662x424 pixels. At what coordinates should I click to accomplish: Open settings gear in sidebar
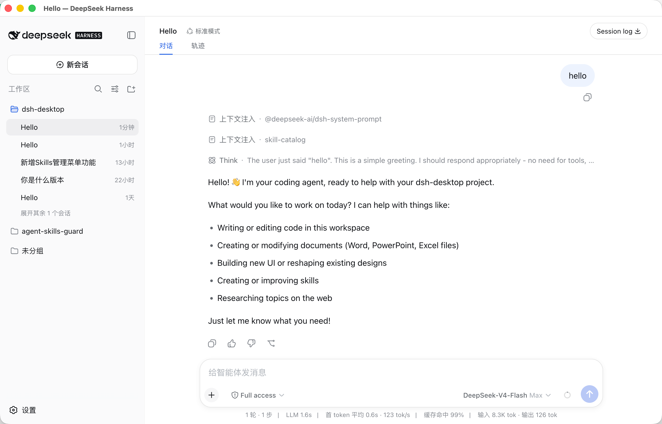click(x=13, y=410)
